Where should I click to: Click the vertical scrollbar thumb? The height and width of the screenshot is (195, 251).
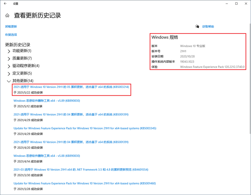[x=250, y=78]
